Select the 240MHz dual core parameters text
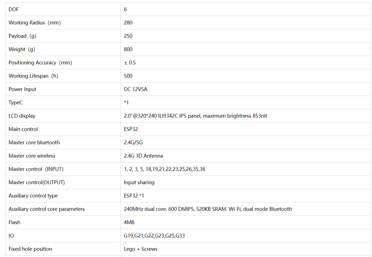372x257 pixels. (x=208, y=209)
